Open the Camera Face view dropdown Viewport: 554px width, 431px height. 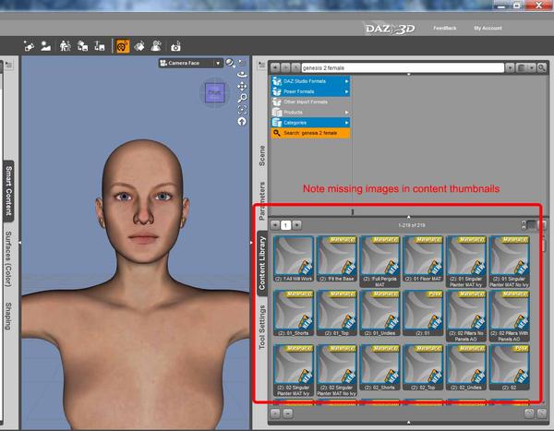190,63
